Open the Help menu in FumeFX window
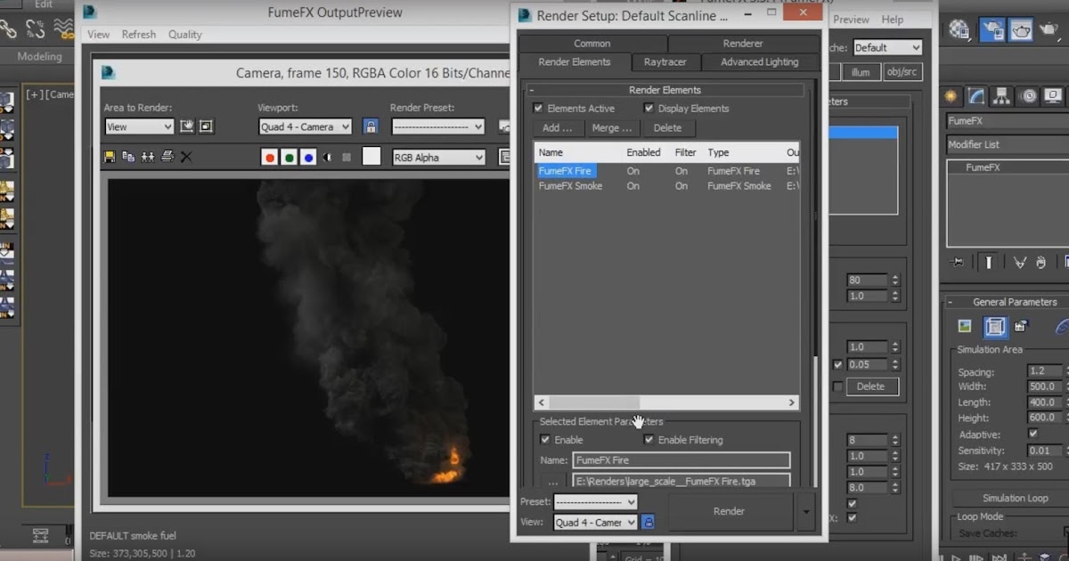The width and height of the screenshot is (1069, 561). point(892,19)
